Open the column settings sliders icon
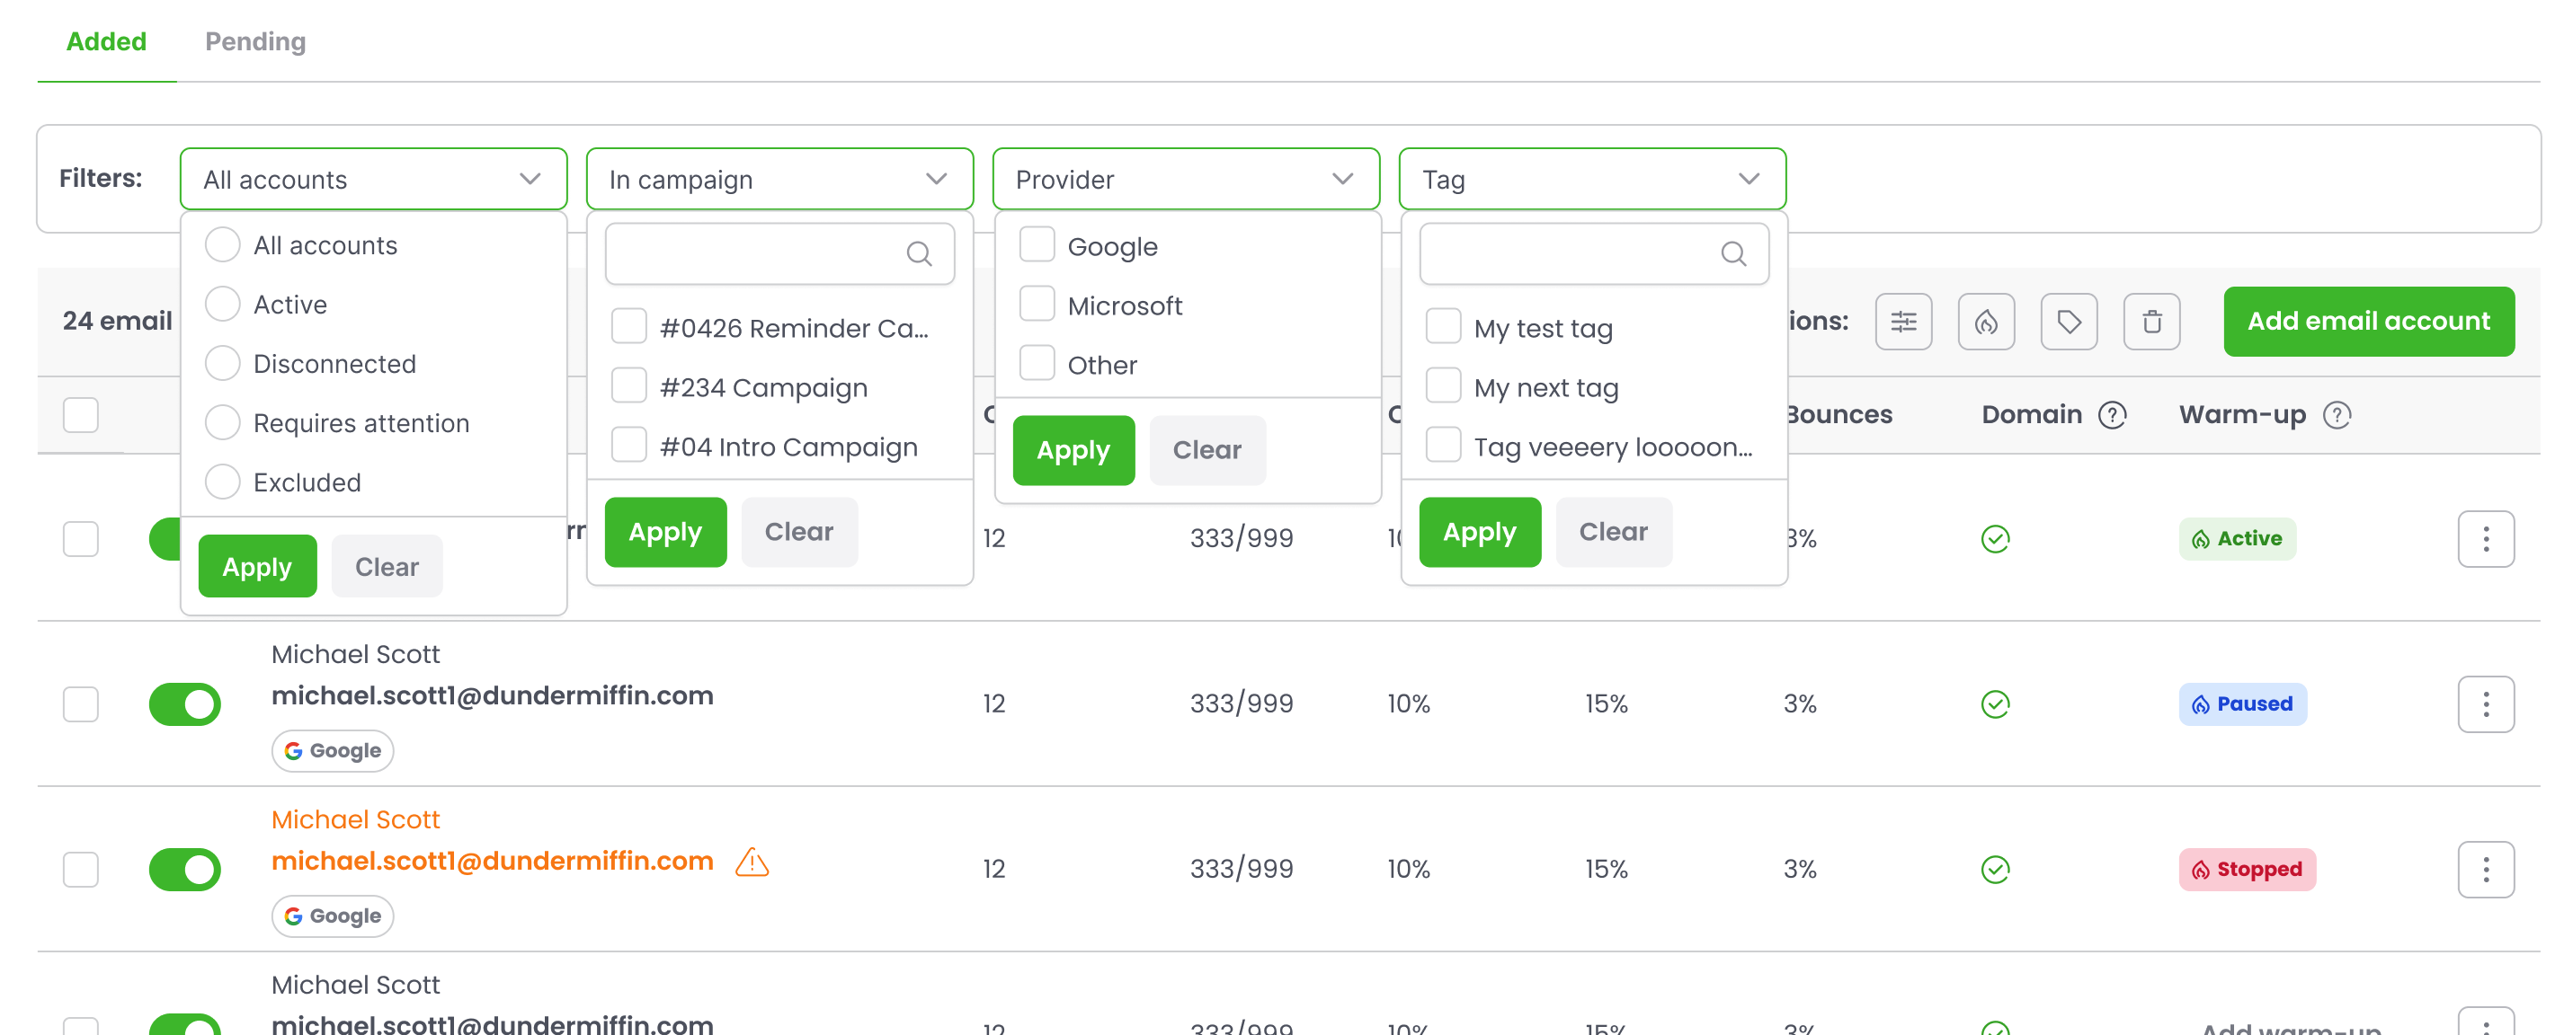 1903,322
